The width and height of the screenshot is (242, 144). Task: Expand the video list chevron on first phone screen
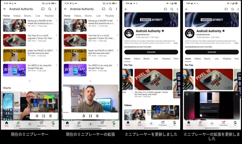click(x=30, y=81)
